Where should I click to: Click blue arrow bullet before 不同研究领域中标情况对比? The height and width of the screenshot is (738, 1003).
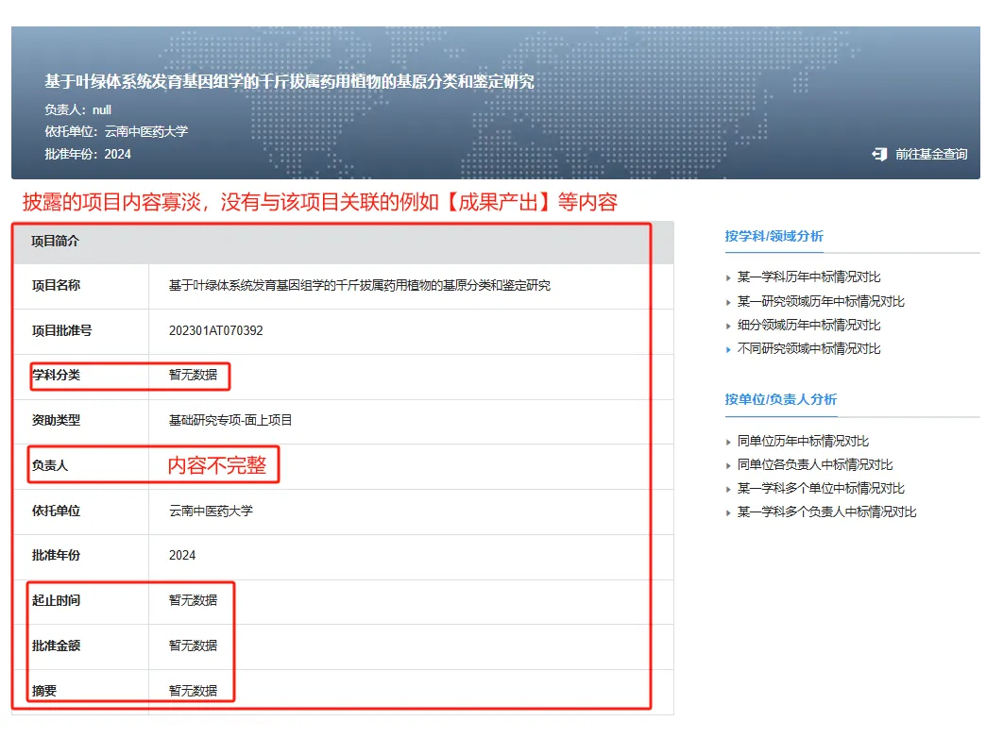click(x=728, y=349)
